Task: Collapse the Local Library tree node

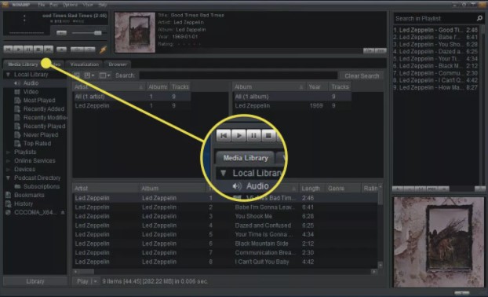Action: click(x=9, y=75)
